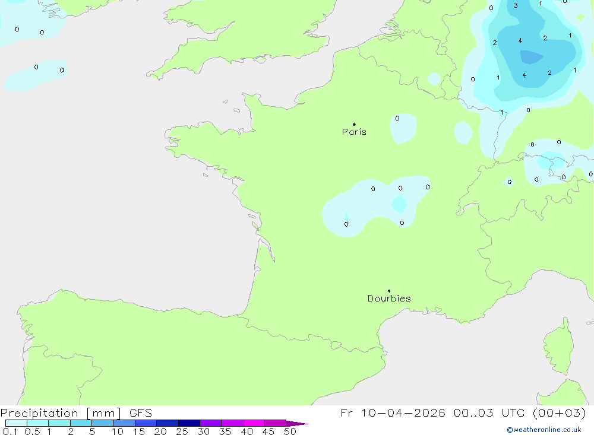Click the magenta swatch between 40 and 45
The width and height of the screenshot is (594, 435).
(254, 423)
